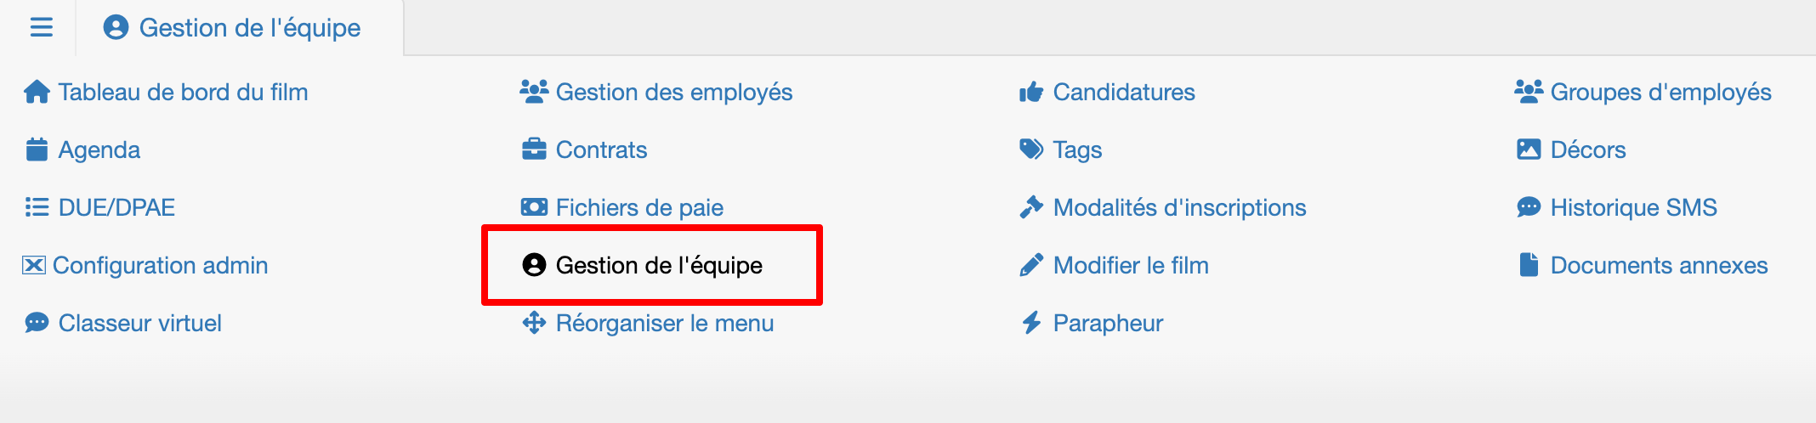Click the thumbs-up icon beside Candidatures
1816x423 pixels.
coord(1031,92)
